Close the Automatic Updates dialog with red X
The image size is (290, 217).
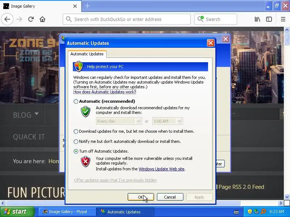211,43
